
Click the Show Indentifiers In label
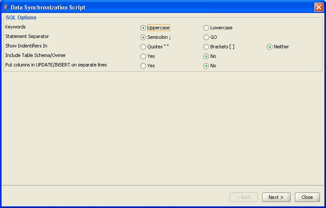coord(26,46)
